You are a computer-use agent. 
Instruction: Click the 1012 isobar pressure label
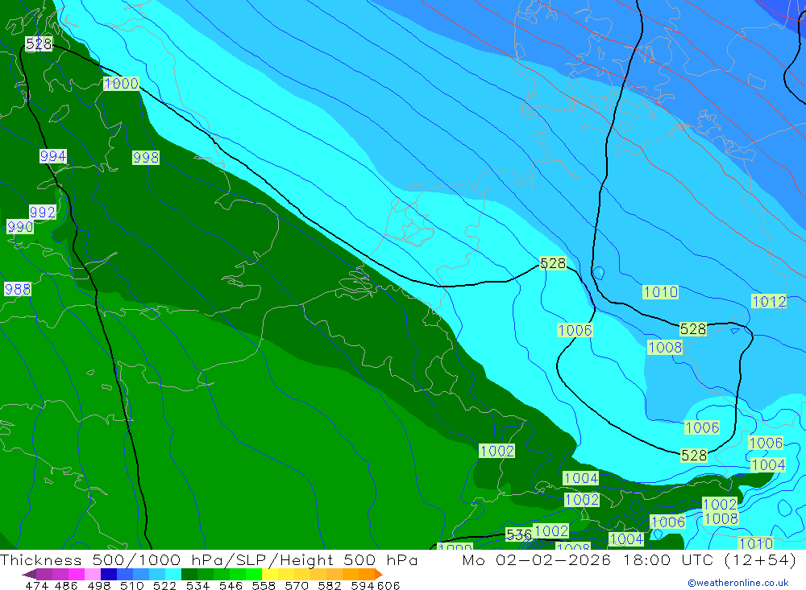click(x=769, y=301)
